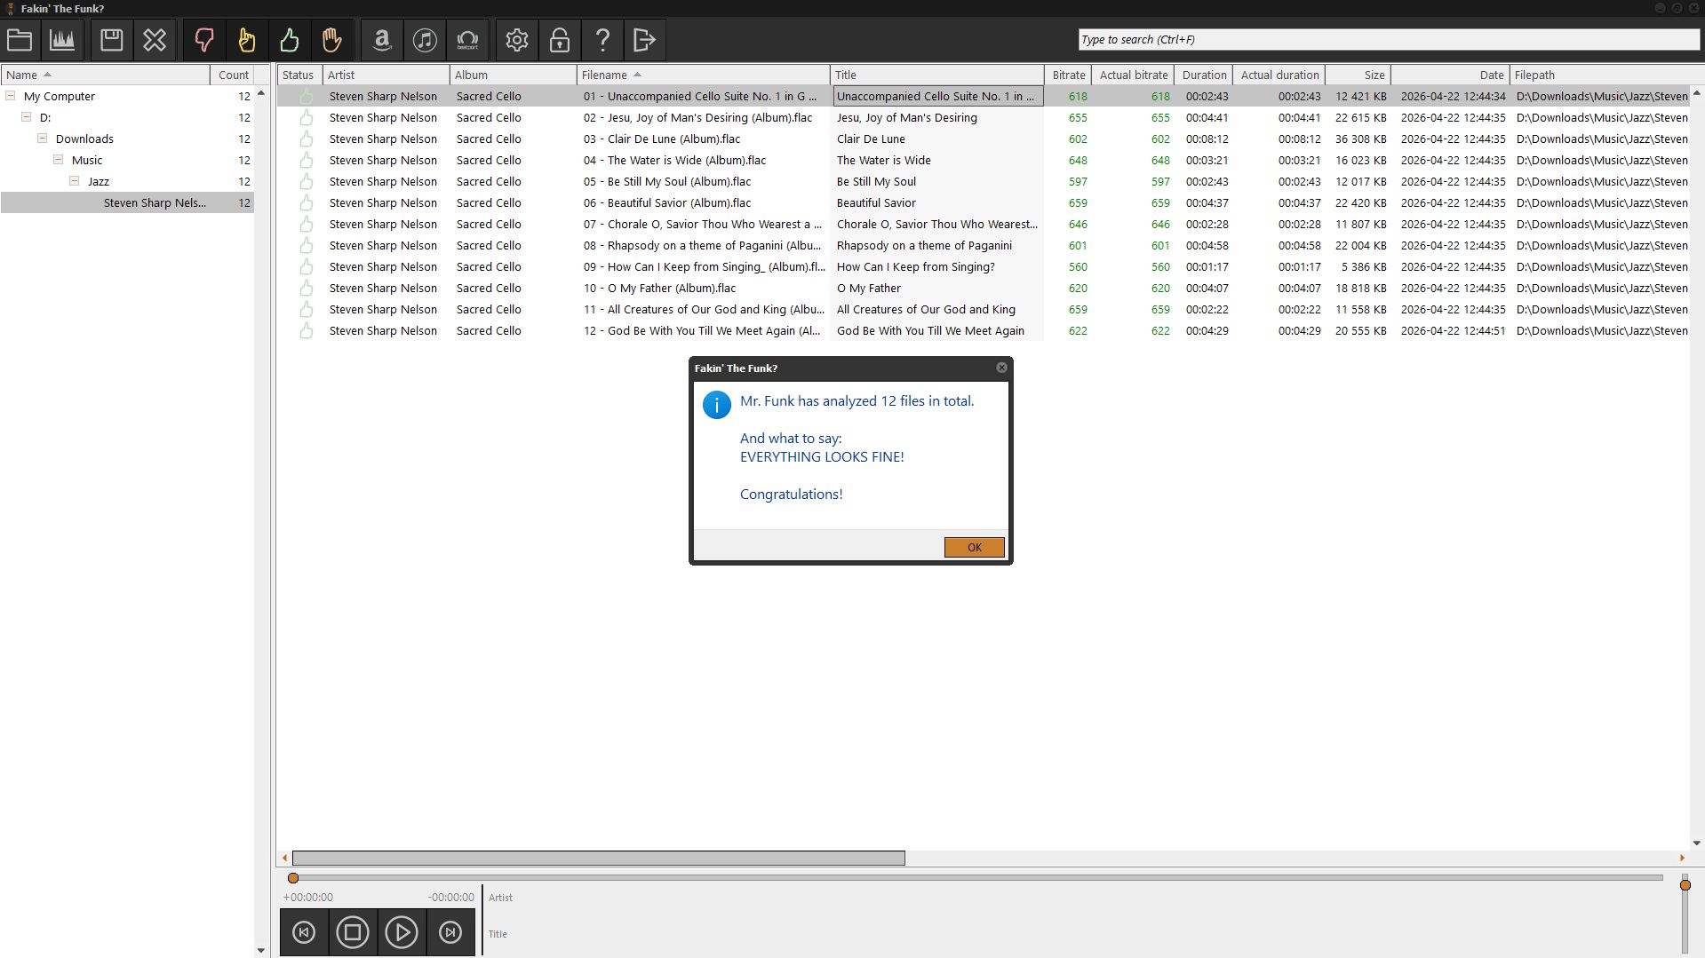Click the playback seek slider handle
Viewport: 1705px width, 958px height.
click(x=293, y=878)
